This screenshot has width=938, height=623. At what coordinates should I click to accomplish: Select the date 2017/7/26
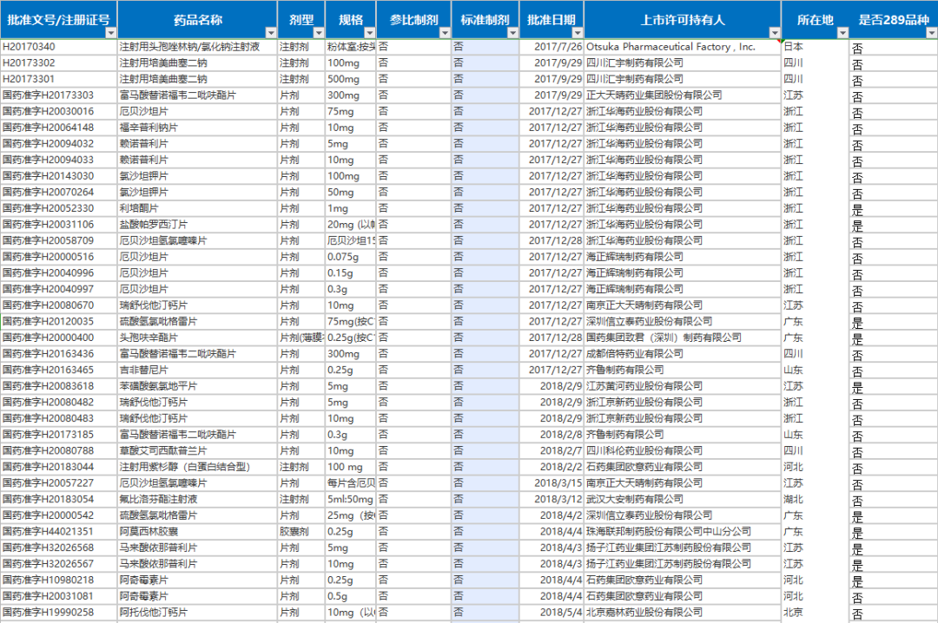tap(552, 47)
